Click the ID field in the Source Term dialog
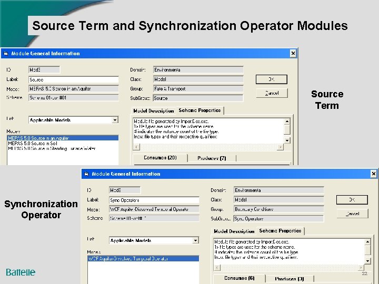Viewport: 379px width, 284px height. (44, 70)
